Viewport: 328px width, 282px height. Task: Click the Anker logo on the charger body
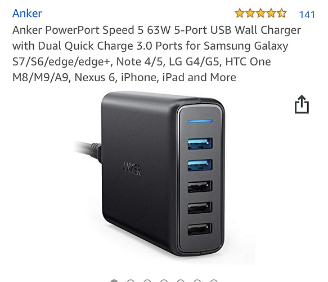point(132,168)
